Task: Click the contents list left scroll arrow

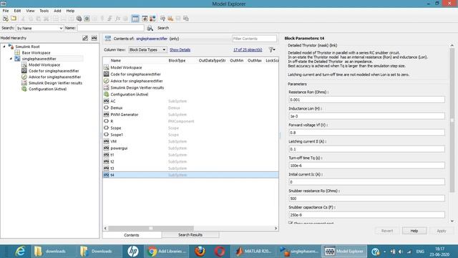Action: pos(105,228)
